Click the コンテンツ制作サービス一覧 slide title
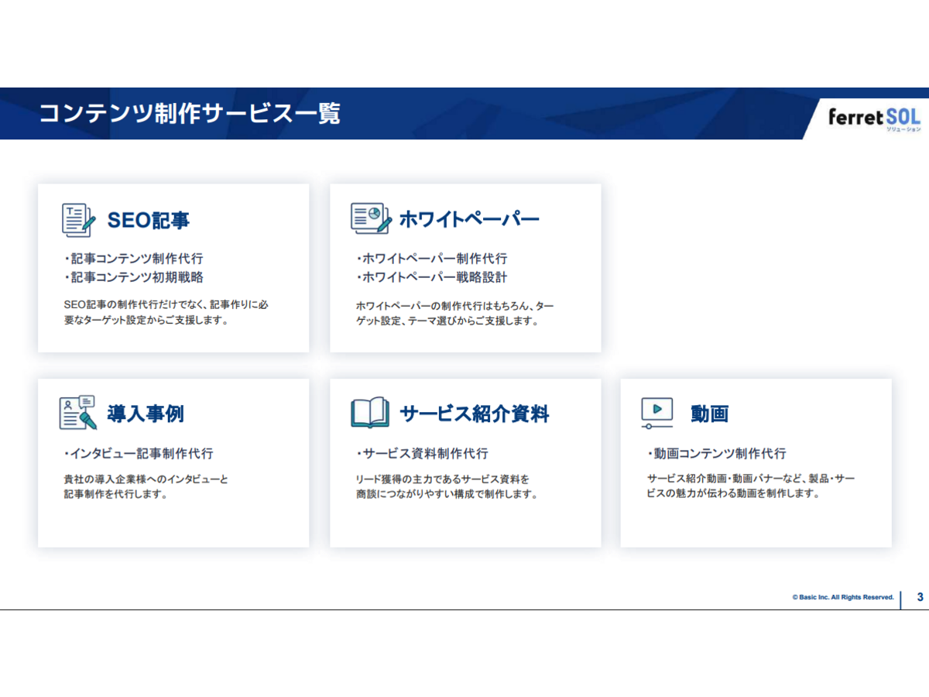The width and height of the screenshot is (929, 697). (190, 114)
